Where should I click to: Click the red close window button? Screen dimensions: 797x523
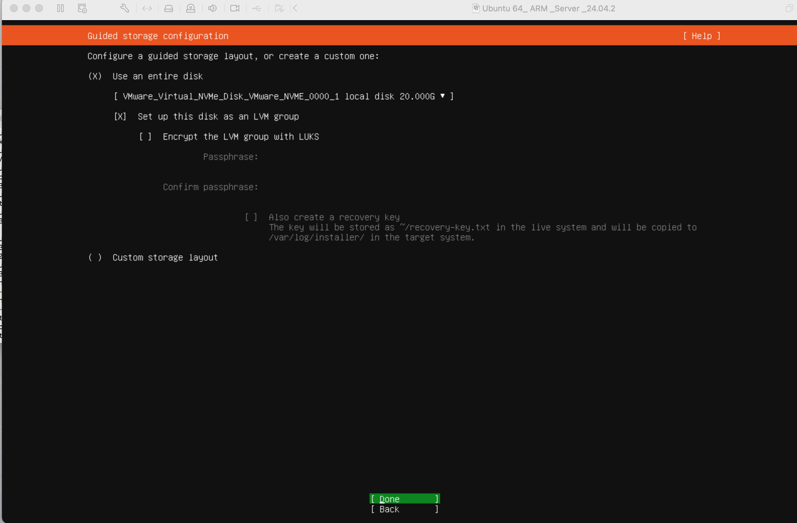coord(14,8)
